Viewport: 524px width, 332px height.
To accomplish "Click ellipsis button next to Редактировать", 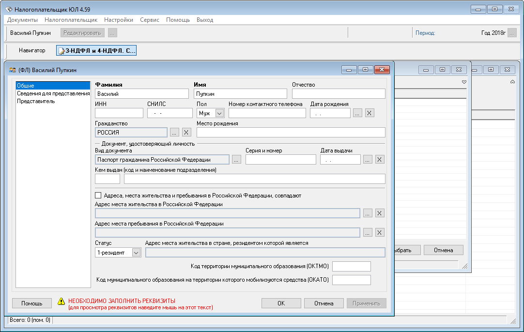I will pos(113,33).
